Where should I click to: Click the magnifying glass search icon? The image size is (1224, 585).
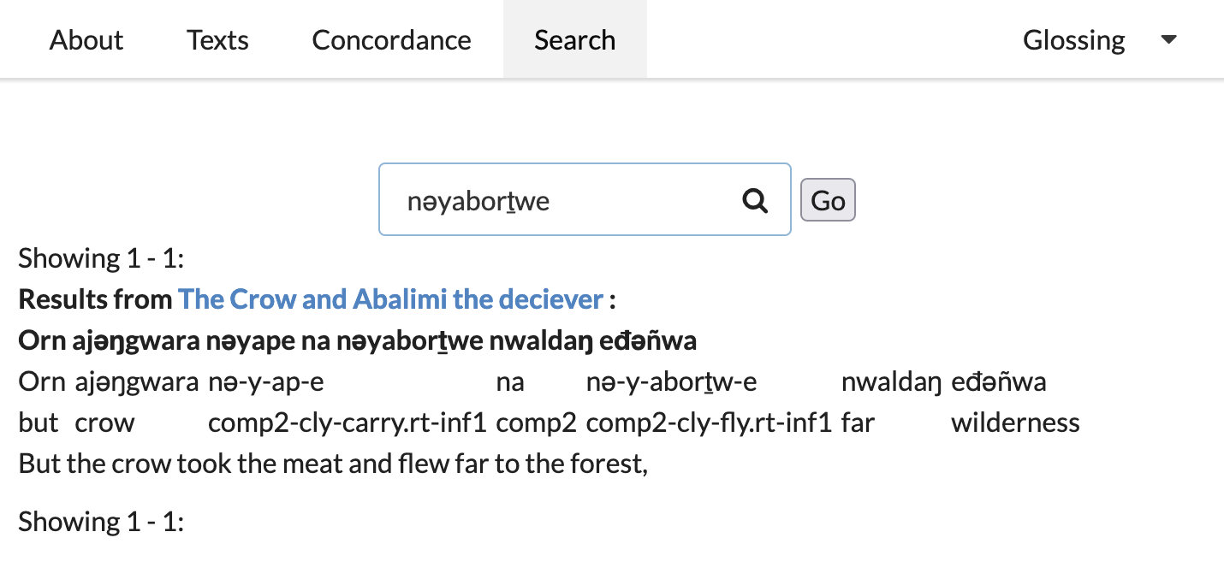(754, 201)
